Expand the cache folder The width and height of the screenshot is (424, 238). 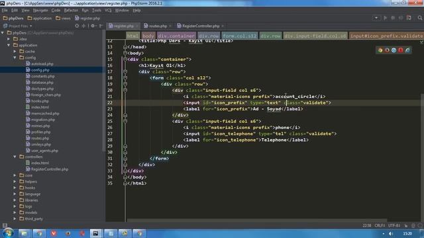coord(15,52)
